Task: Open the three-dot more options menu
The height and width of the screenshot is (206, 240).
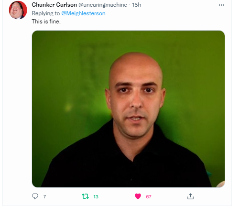Action: coord(221,5)
